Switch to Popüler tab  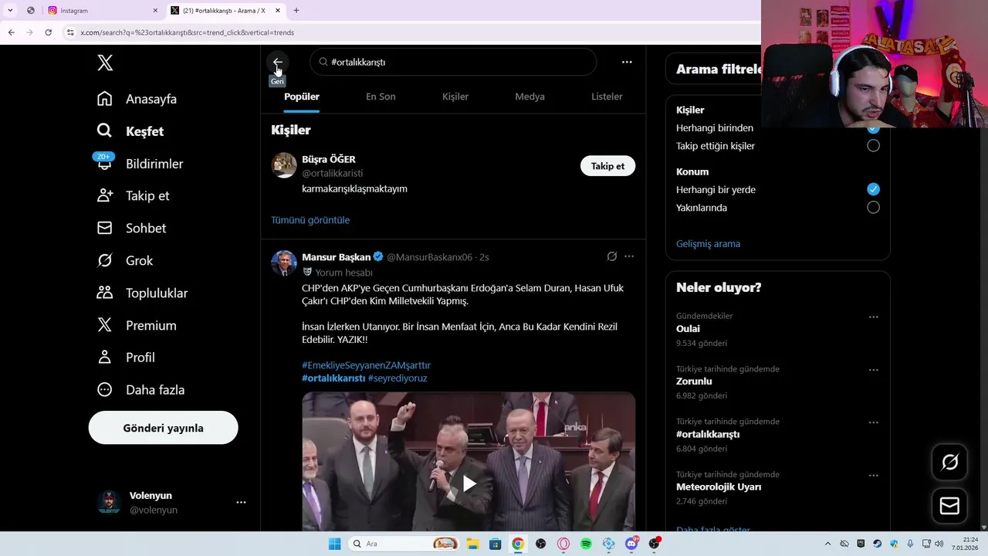[302, 97]
